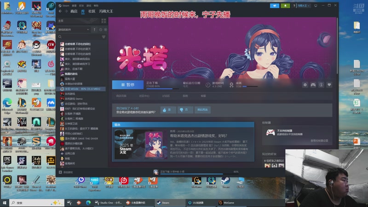This screenshot has height=207, width=368.
Task: Open the 帮助米塔竞选 news headline
Action: 198,136
